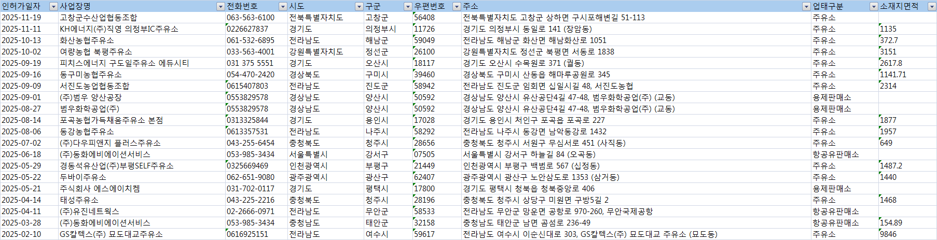Open filter dropdown for 주소 column
This screenshot has width=937, height=240.
coord(806,6)
